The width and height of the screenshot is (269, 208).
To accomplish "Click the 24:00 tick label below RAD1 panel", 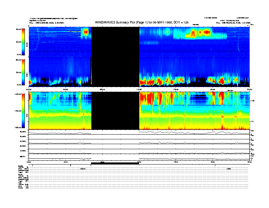I will pos(249,89).
